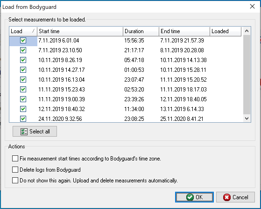This screenshot has width=261, height=209.
Task: Select start time 12.11.2019 18.40.32
Action: tap(62, 109)
